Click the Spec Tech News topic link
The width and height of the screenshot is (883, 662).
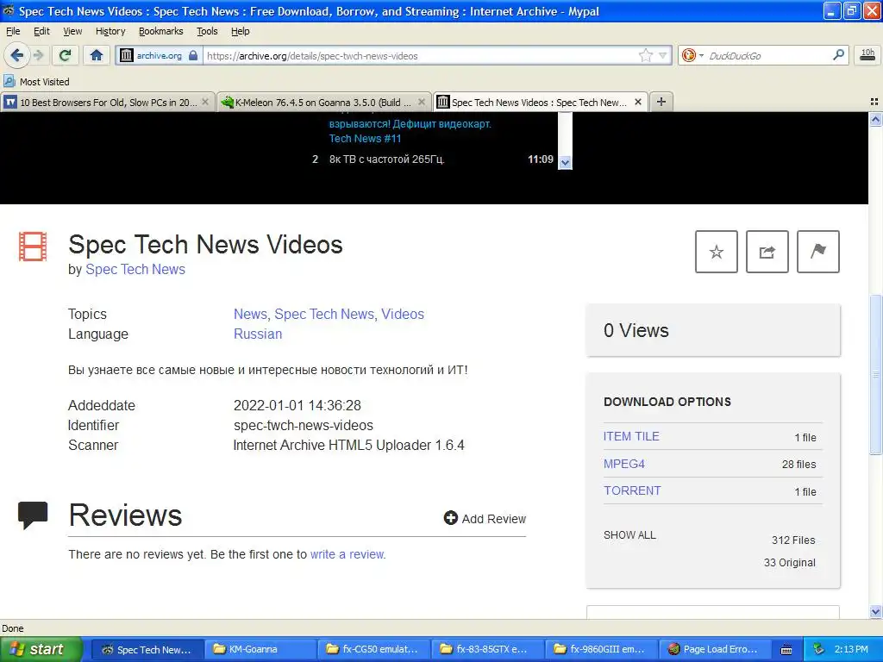[x=324, y=314]
